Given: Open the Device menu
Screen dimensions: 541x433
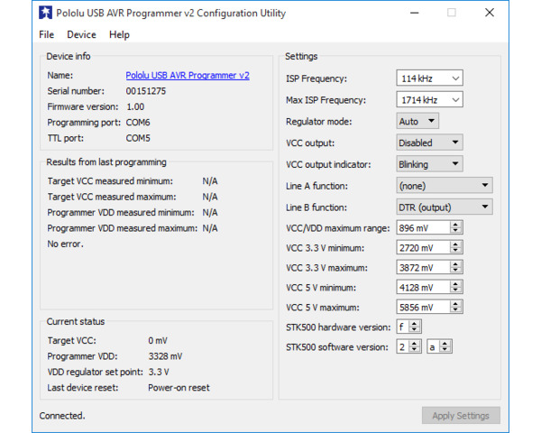Looking at the screenshot, I should [x=81, y=34].
